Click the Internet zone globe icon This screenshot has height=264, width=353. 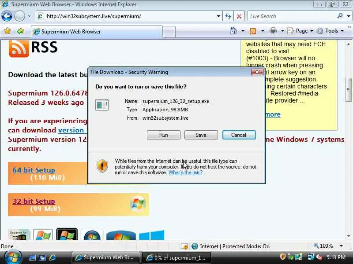(195, 246)
